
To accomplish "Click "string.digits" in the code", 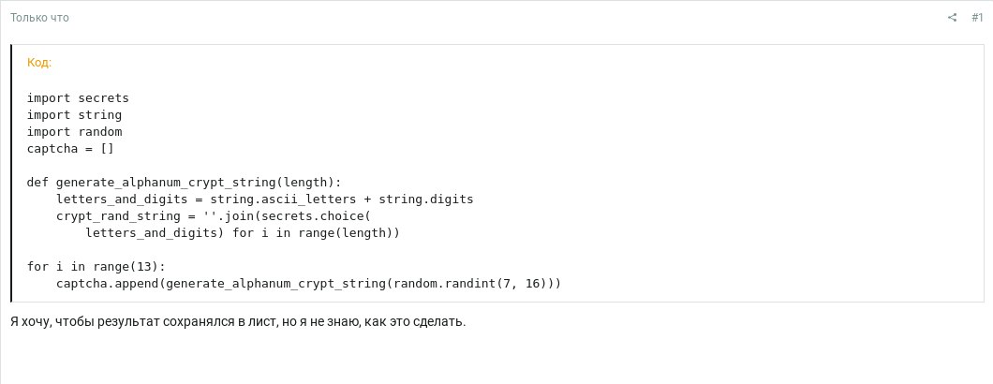I will point(426,199).
